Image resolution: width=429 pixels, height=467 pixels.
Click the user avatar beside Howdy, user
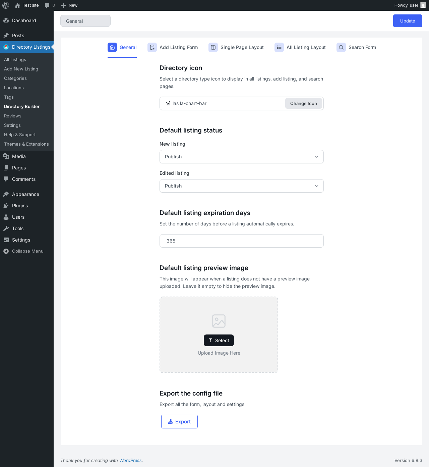click(423, 5)
